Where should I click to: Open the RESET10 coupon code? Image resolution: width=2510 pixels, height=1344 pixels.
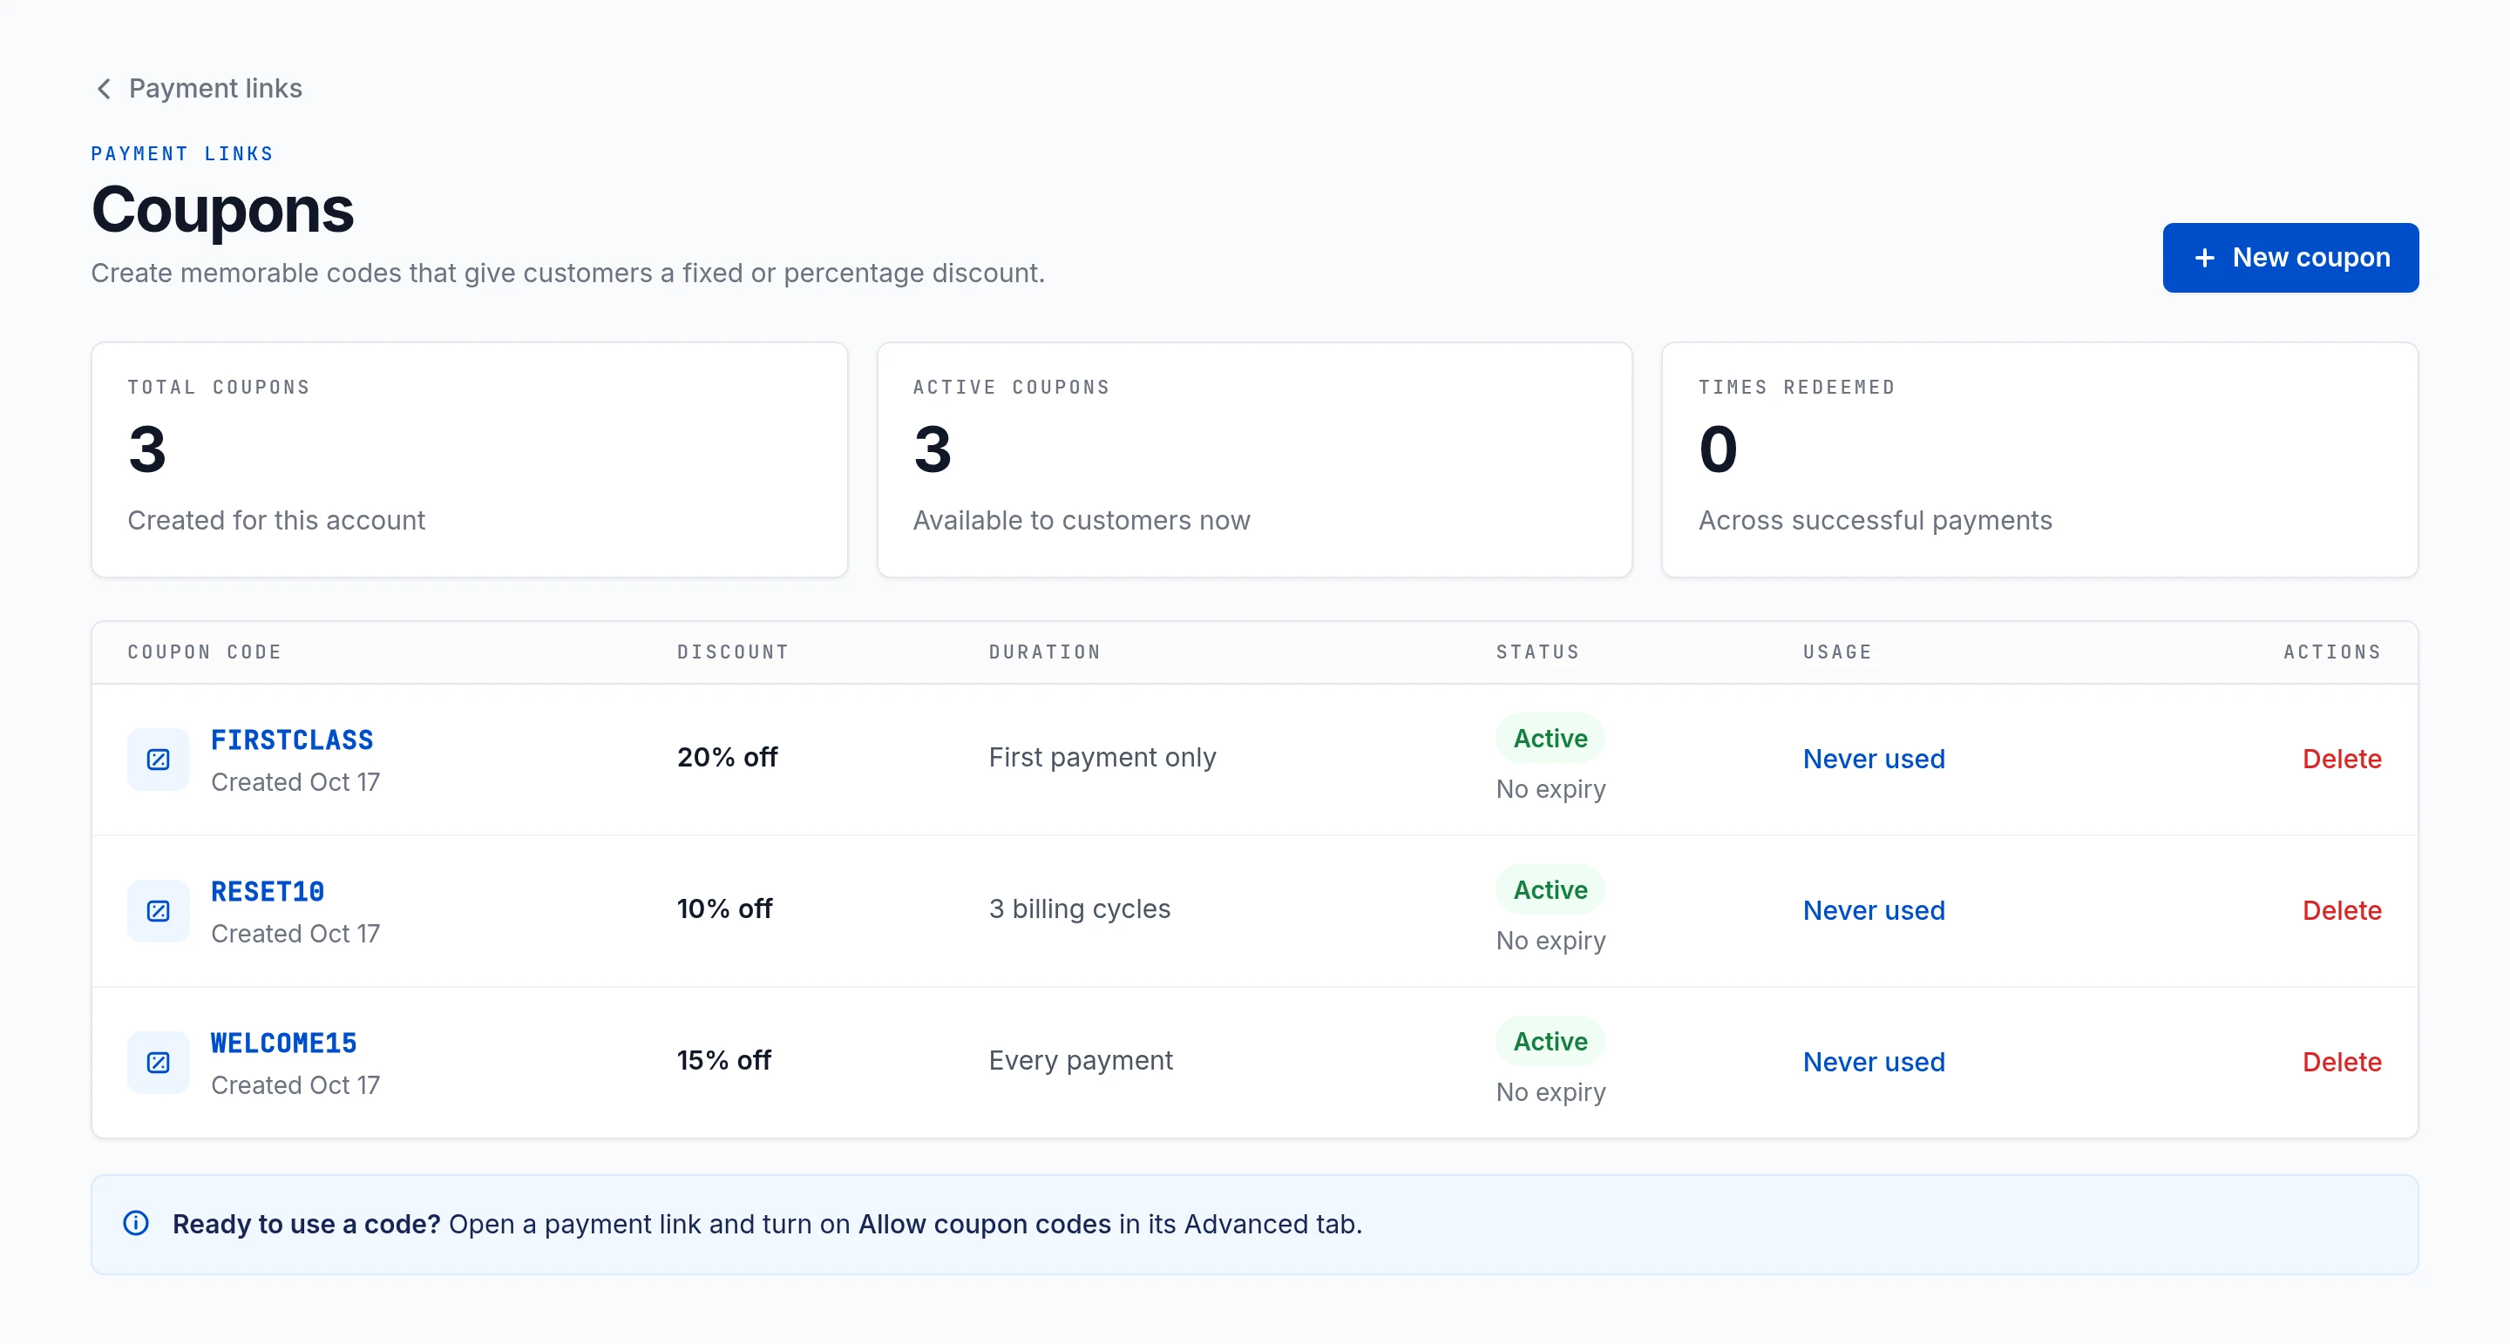coord(267,891)
